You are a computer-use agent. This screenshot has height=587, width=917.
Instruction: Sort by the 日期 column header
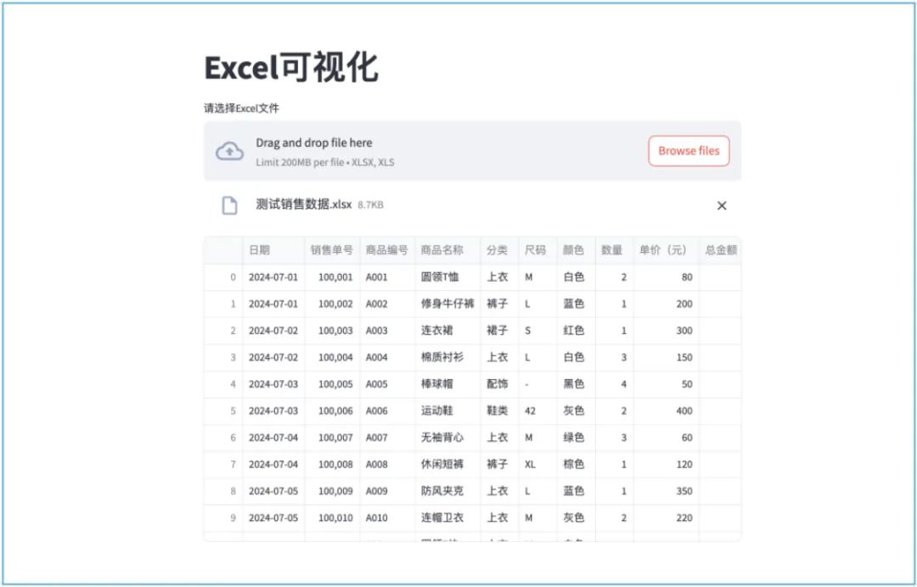point(273,250)
